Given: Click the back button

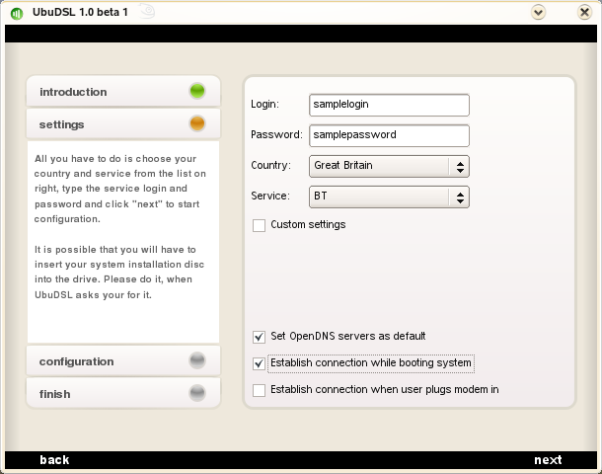Looking at the screenshot, I should tap(54, 460).
